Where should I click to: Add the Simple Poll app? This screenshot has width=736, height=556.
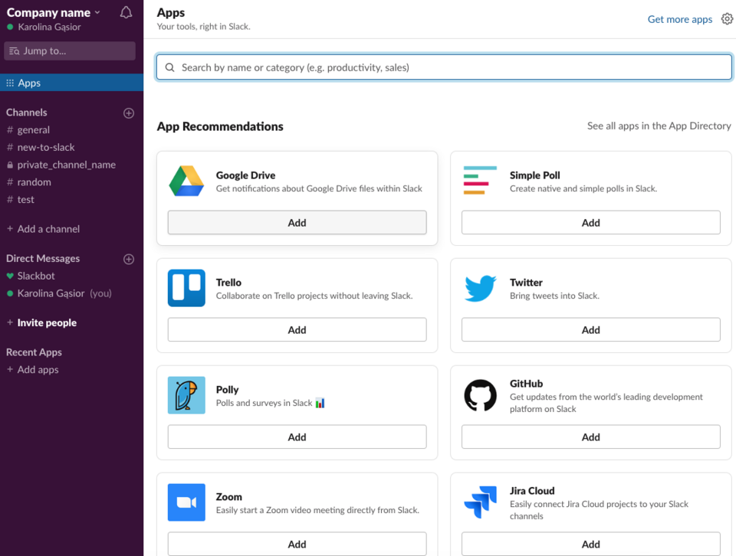(x=590, y=223)
